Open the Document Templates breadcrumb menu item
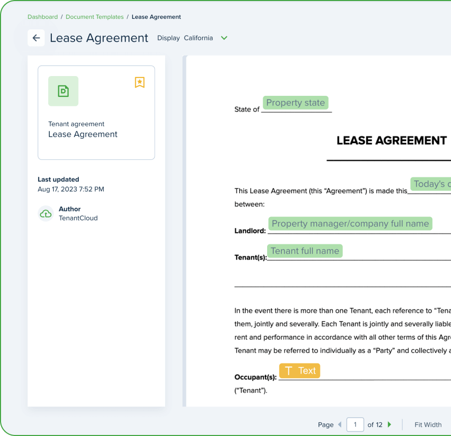 (x=94, y=17)
